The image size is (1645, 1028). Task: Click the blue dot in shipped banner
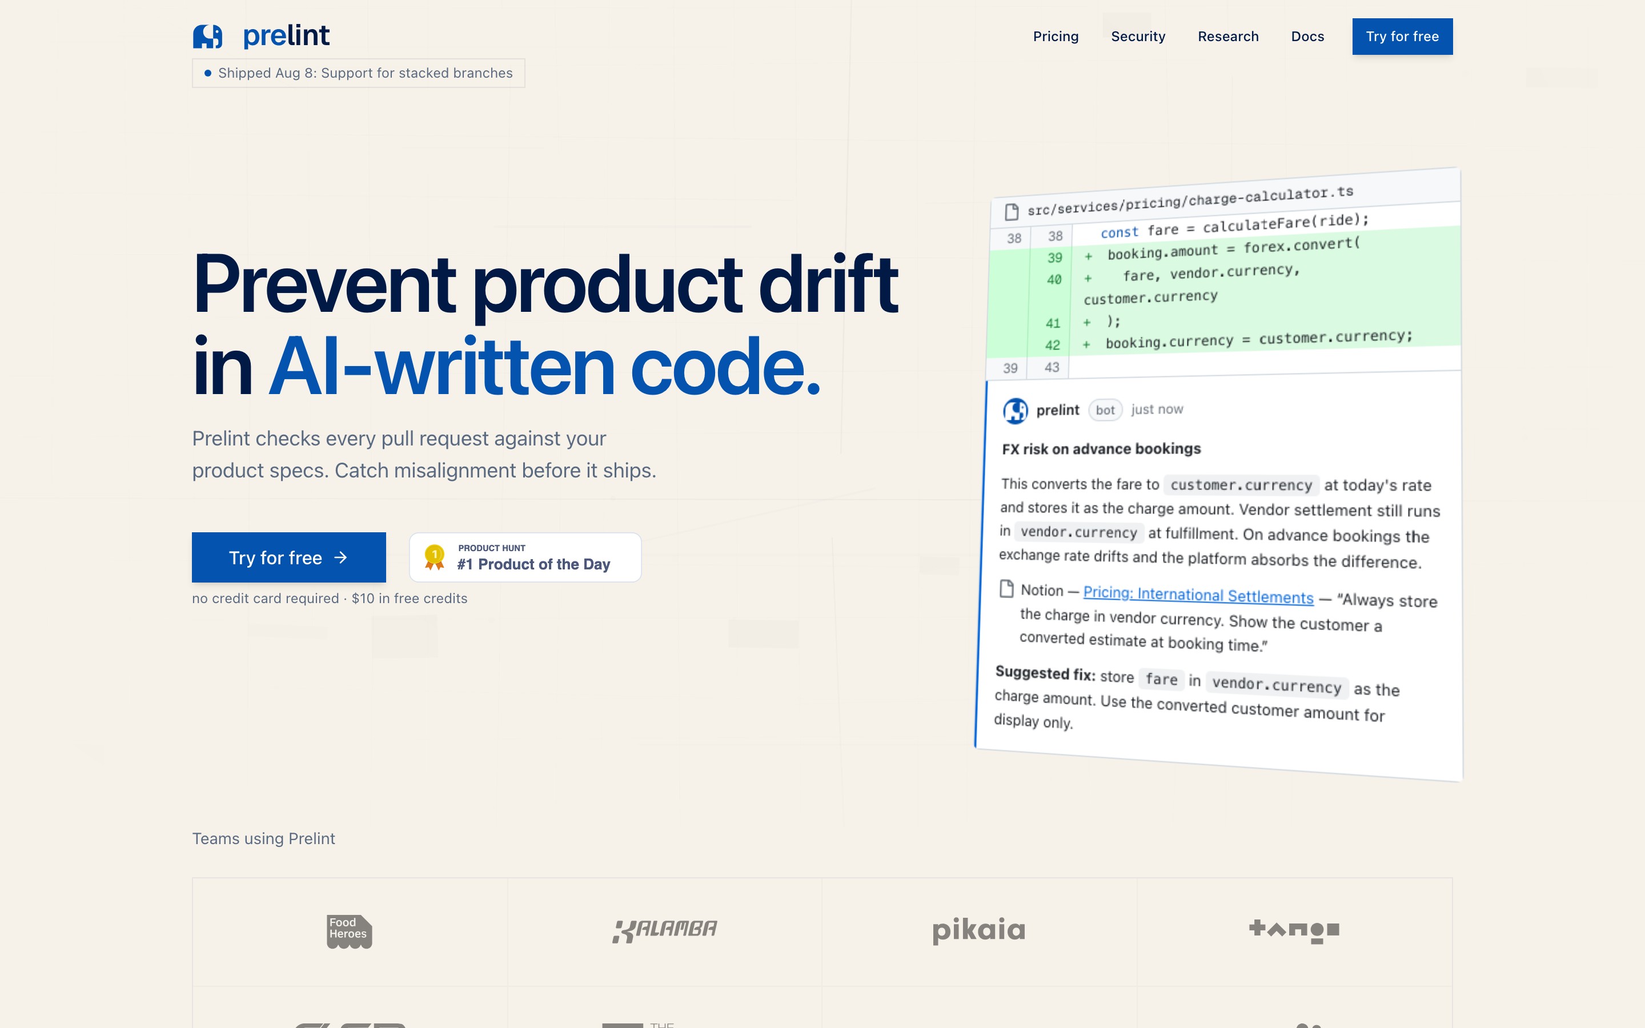pyautogui.click(x=208, y=73)
